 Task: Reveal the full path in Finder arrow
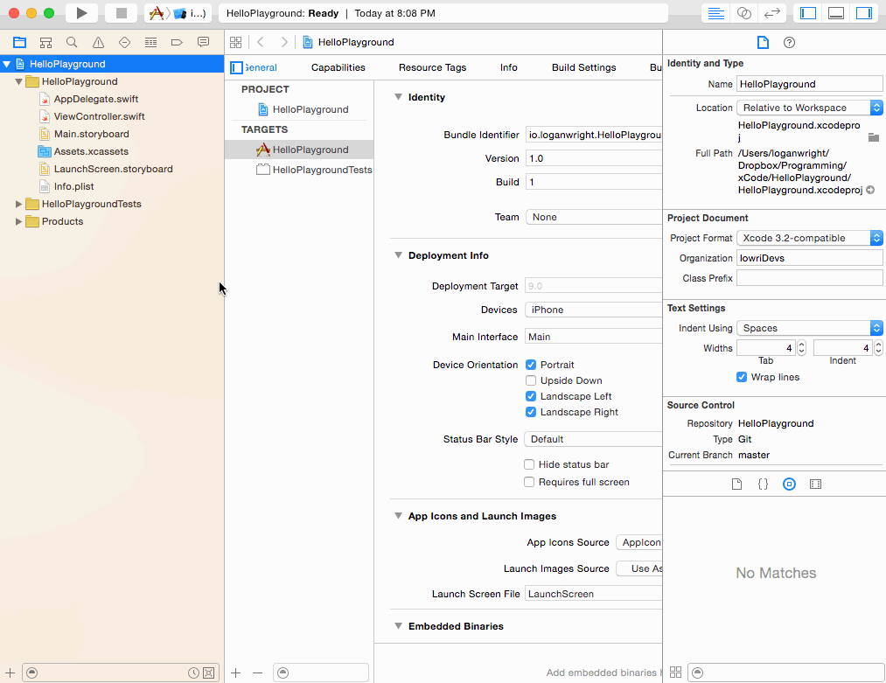pyautogui.click(x=871, y=191)
